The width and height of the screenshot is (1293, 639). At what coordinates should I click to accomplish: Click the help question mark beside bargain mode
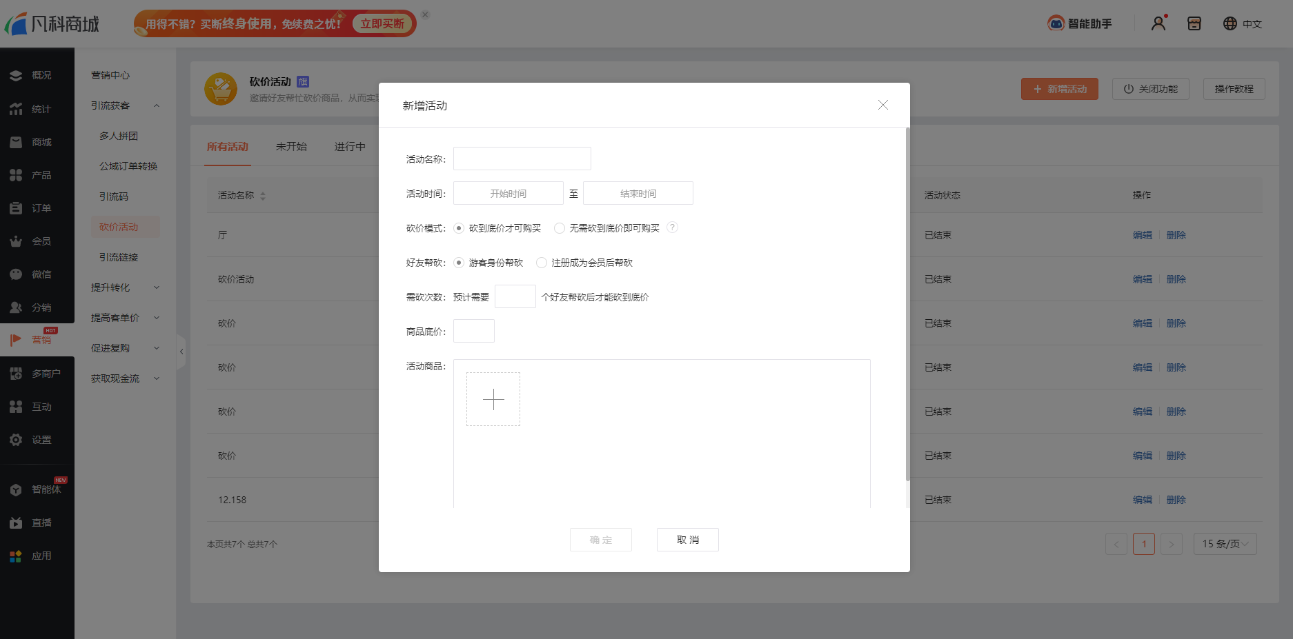click(672, 227)
